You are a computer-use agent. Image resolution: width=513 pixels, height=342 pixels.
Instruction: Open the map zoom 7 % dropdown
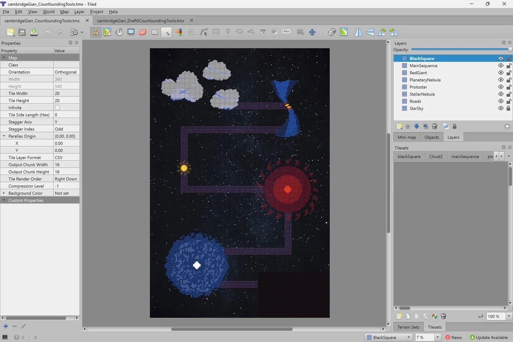click(x=437, y=337)
